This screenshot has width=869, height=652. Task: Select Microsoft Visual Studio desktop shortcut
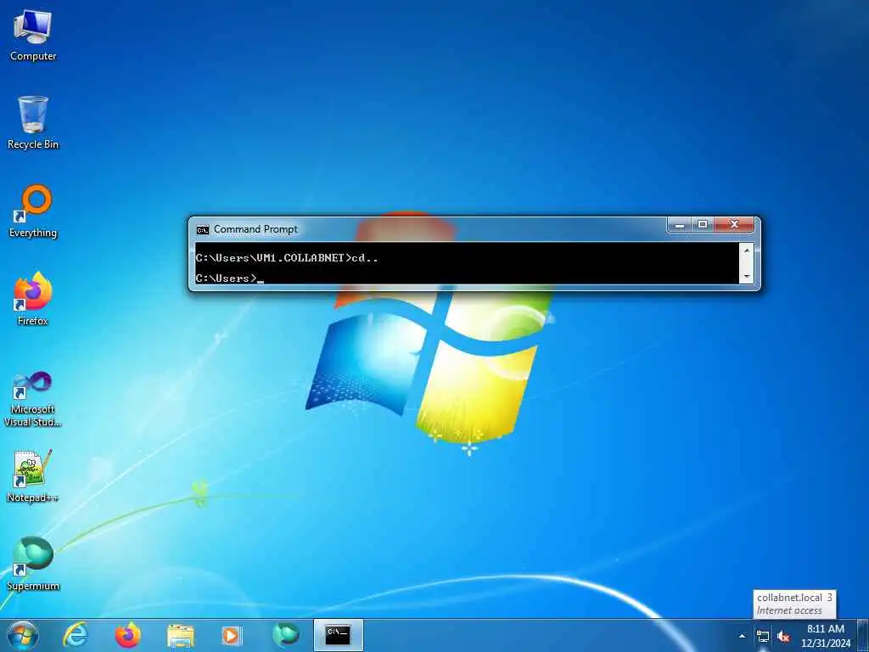(x=33, y=399)
